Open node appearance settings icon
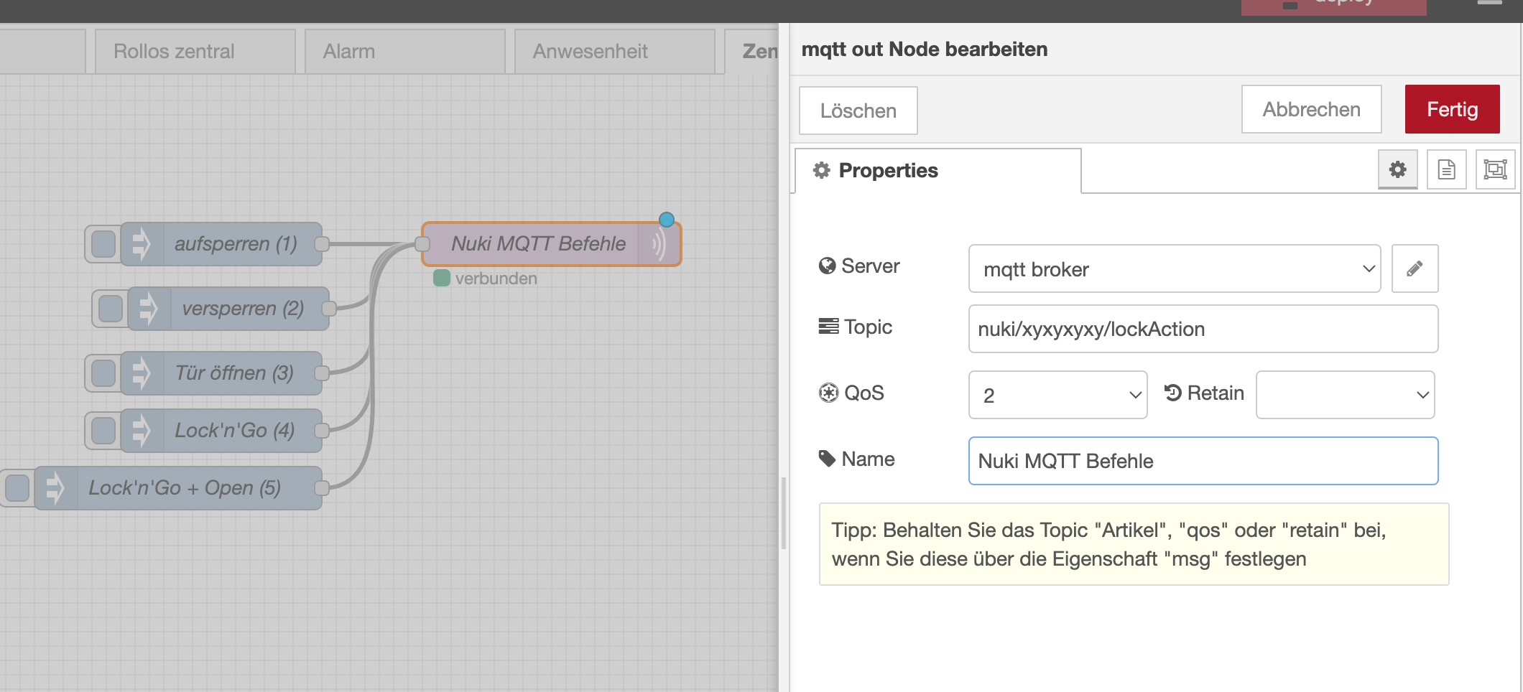This screenshot has width=1523, height=692. point(1495,169)
